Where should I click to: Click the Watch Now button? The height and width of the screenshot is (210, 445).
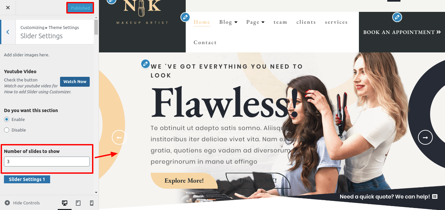coord(75,82)
